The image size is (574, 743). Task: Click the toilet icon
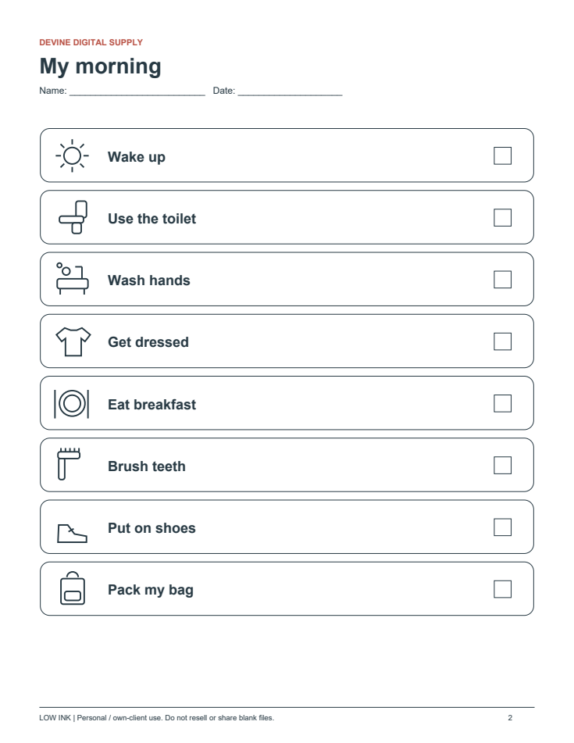pyautogui.click(x=73, y=217)
